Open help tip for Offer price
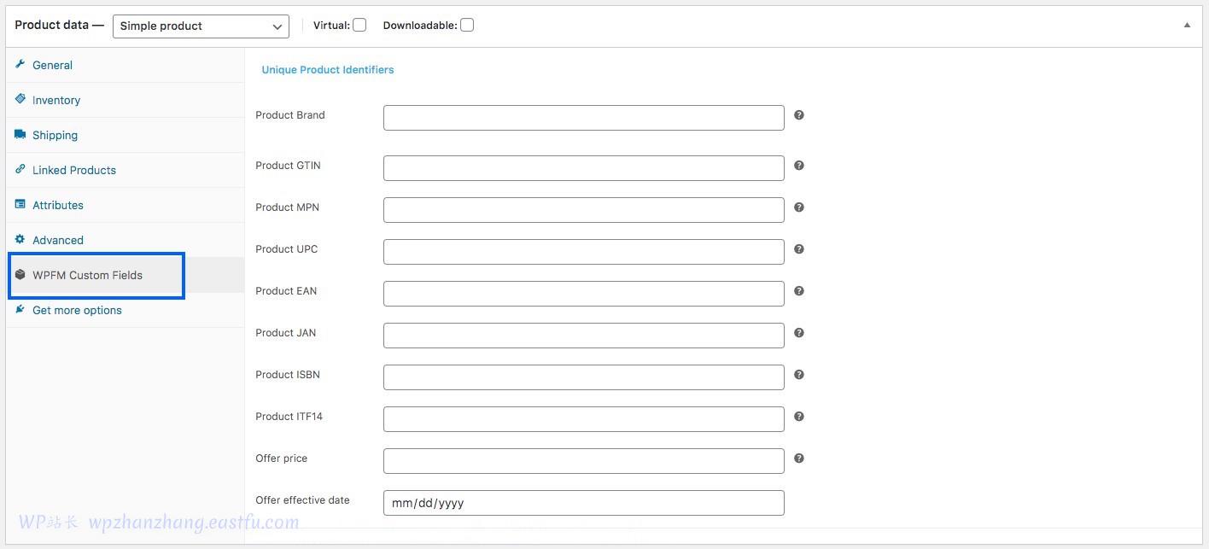Image resolution: width=1209 pixels, height=549 pixels. [x=799, y=458]
